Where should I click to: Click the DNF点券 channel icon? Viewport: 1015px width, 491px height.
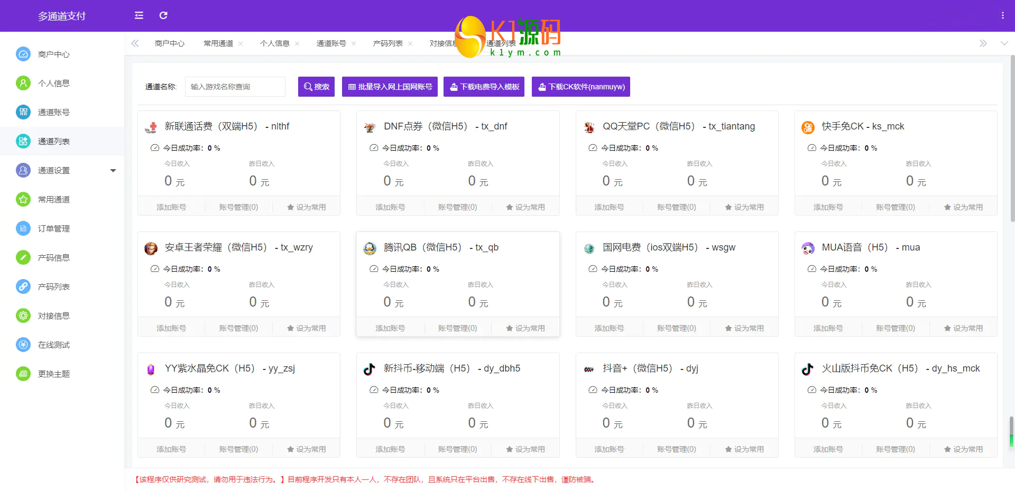(x=370, y=127)
